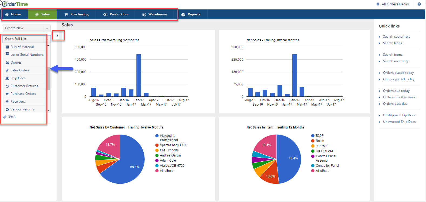The width and height of the screenshot is (426, 202).
Task: Switch to the Sales tab
Action: [42, 14]
